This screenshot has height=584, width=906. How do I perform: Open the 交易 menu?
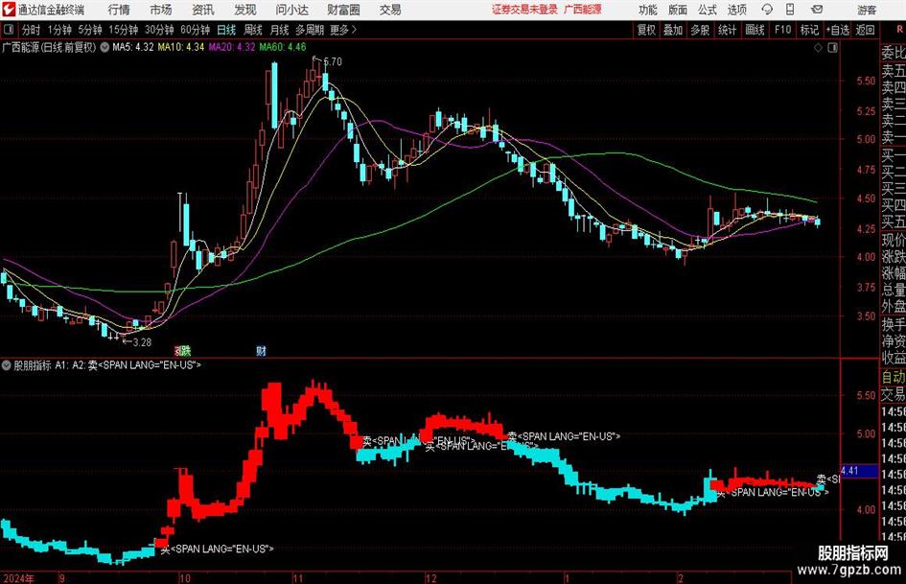click(390, 10)
